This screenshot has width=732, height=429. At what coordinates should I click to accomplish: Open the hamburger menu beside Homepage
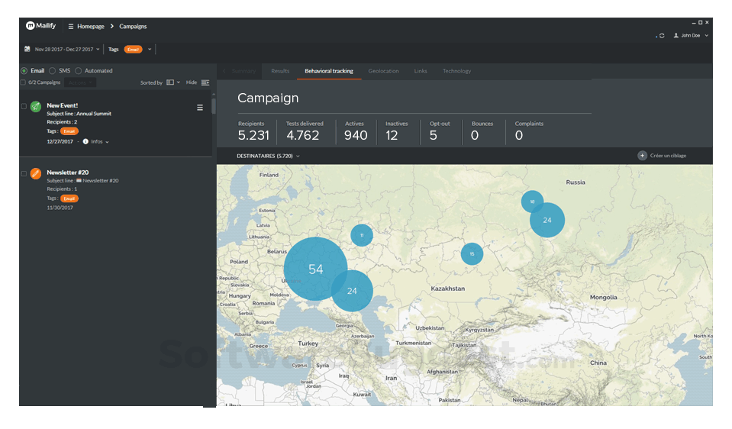71,27
